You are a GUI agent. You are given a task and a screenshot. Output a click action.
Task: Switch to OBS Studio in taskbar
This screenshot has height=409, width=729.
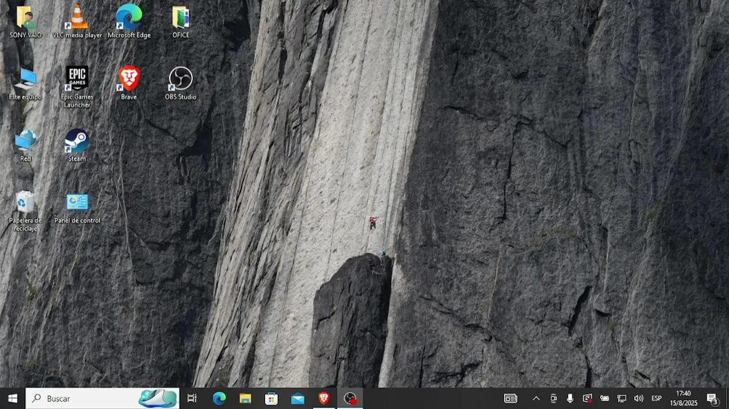(350, 398)
